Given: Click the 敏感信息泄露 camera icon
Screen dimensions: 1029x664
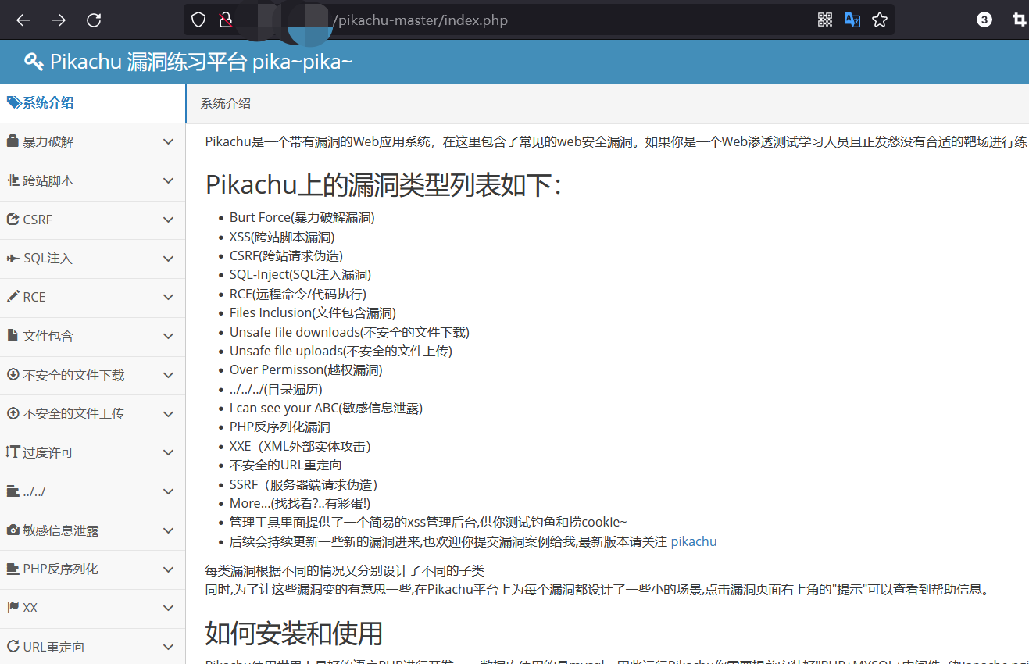Looking at the screenshot, I should click(x=12, y=530).
